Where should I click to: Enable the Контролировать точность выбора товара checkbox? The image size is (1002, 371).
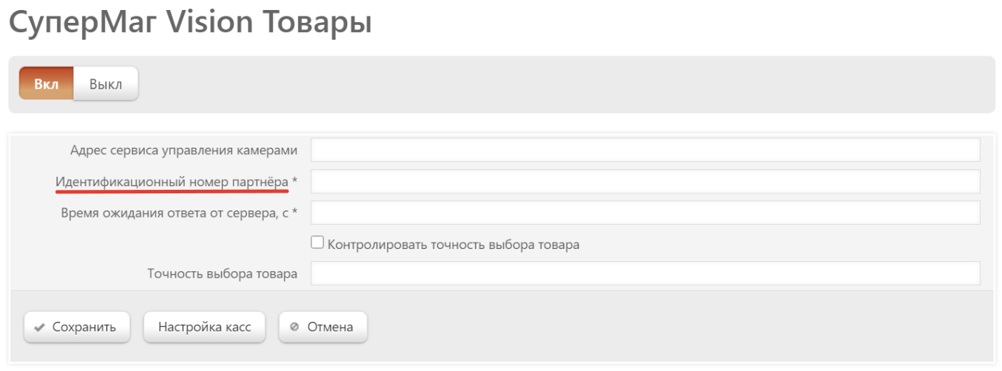point(317,243)
